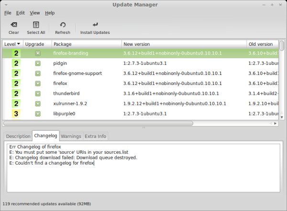The image size is (287, 211).
Task: Toggle the upgrade checkbox for firefox-branding
Action: coord(38,53)
